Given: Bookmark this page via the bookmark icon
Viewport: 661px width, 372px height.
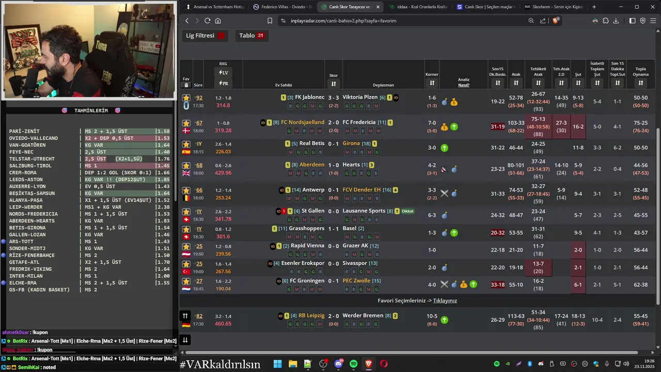Looking at the screenshot, I should click(270, 21).
